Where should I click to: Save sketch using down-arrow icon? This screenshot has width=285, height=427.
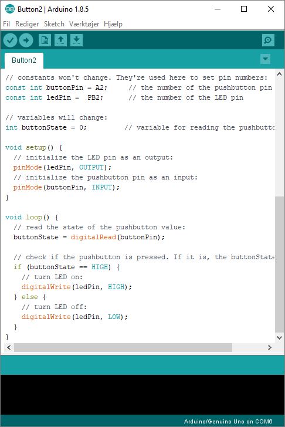coord(76,40)
